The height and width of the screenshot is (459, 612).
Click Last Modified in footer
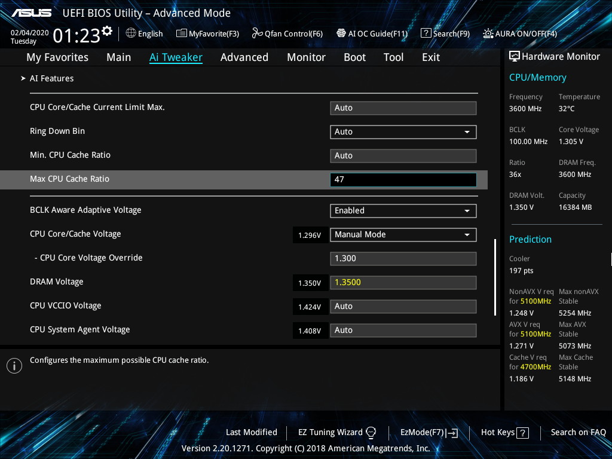pos(252,433)
